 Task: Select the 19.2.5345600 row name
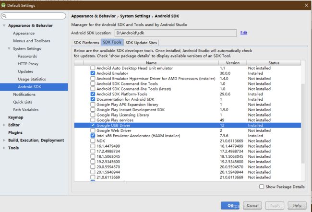click(108, 162)
